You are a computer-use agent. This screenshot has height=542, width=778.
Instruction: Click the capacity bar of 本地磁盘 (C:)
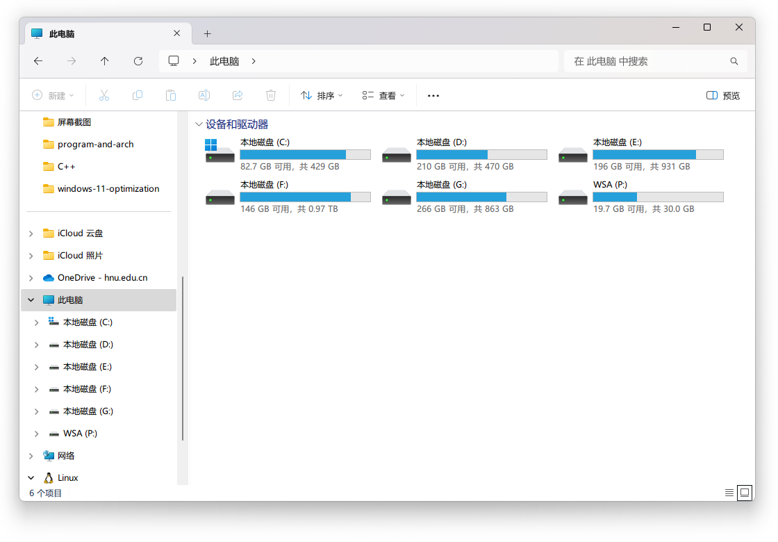click(304, 154)
